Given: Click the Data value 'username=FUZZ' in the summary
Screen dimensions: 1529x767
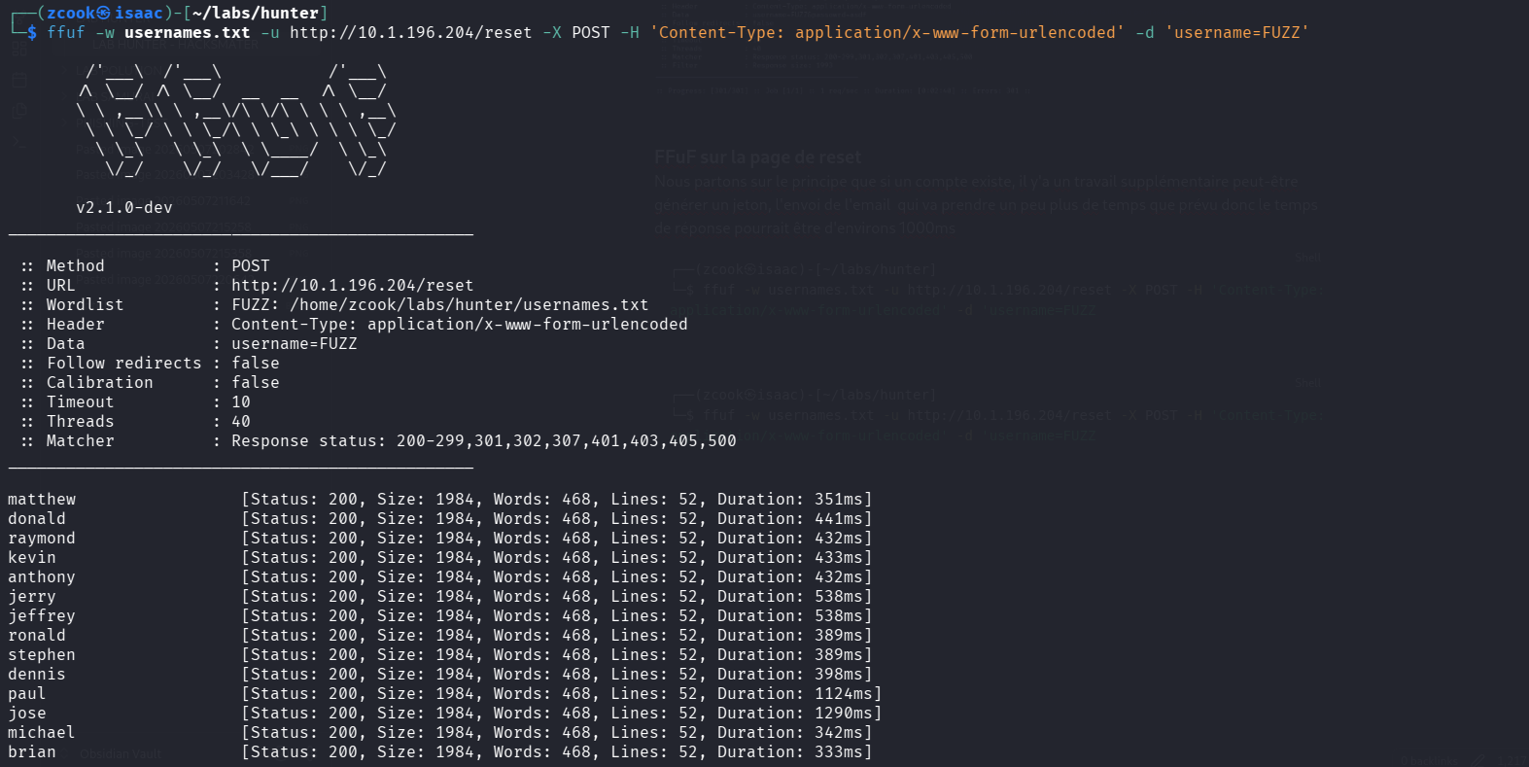Looking at the screenshot, I should click(295, 344).
